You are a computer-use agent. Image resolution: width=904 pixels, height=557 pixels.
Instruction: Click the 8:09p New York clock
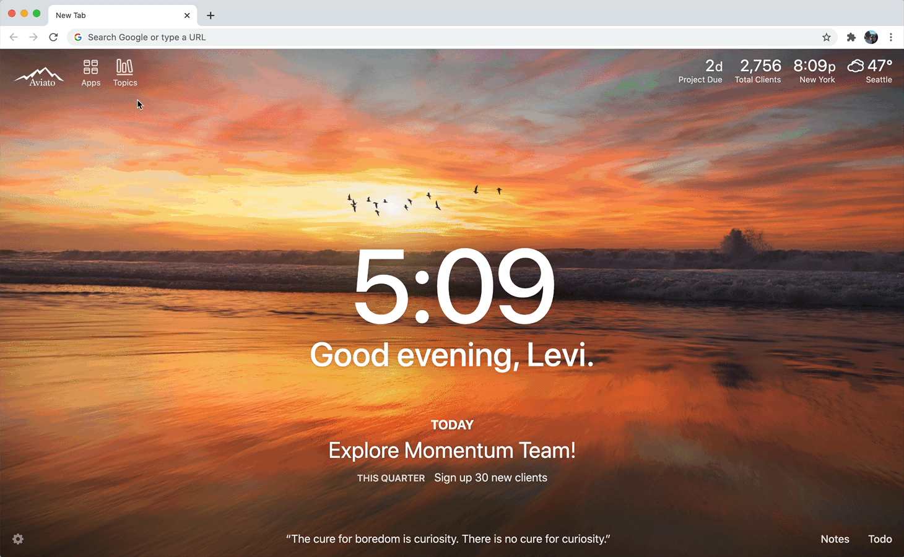pos(815,71)
